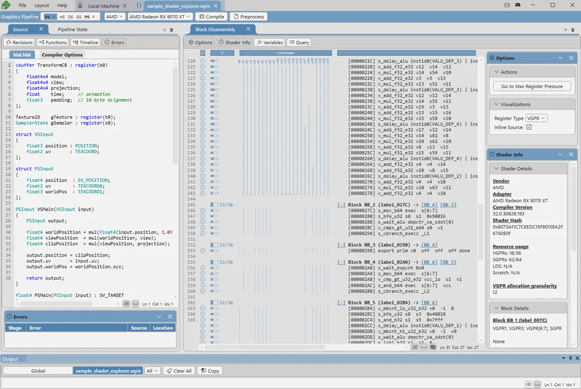581x389 pixels.
Task: Run Preprocess from the pipeline toolbar
Action: pyautogui.click(x=249, y=17)
